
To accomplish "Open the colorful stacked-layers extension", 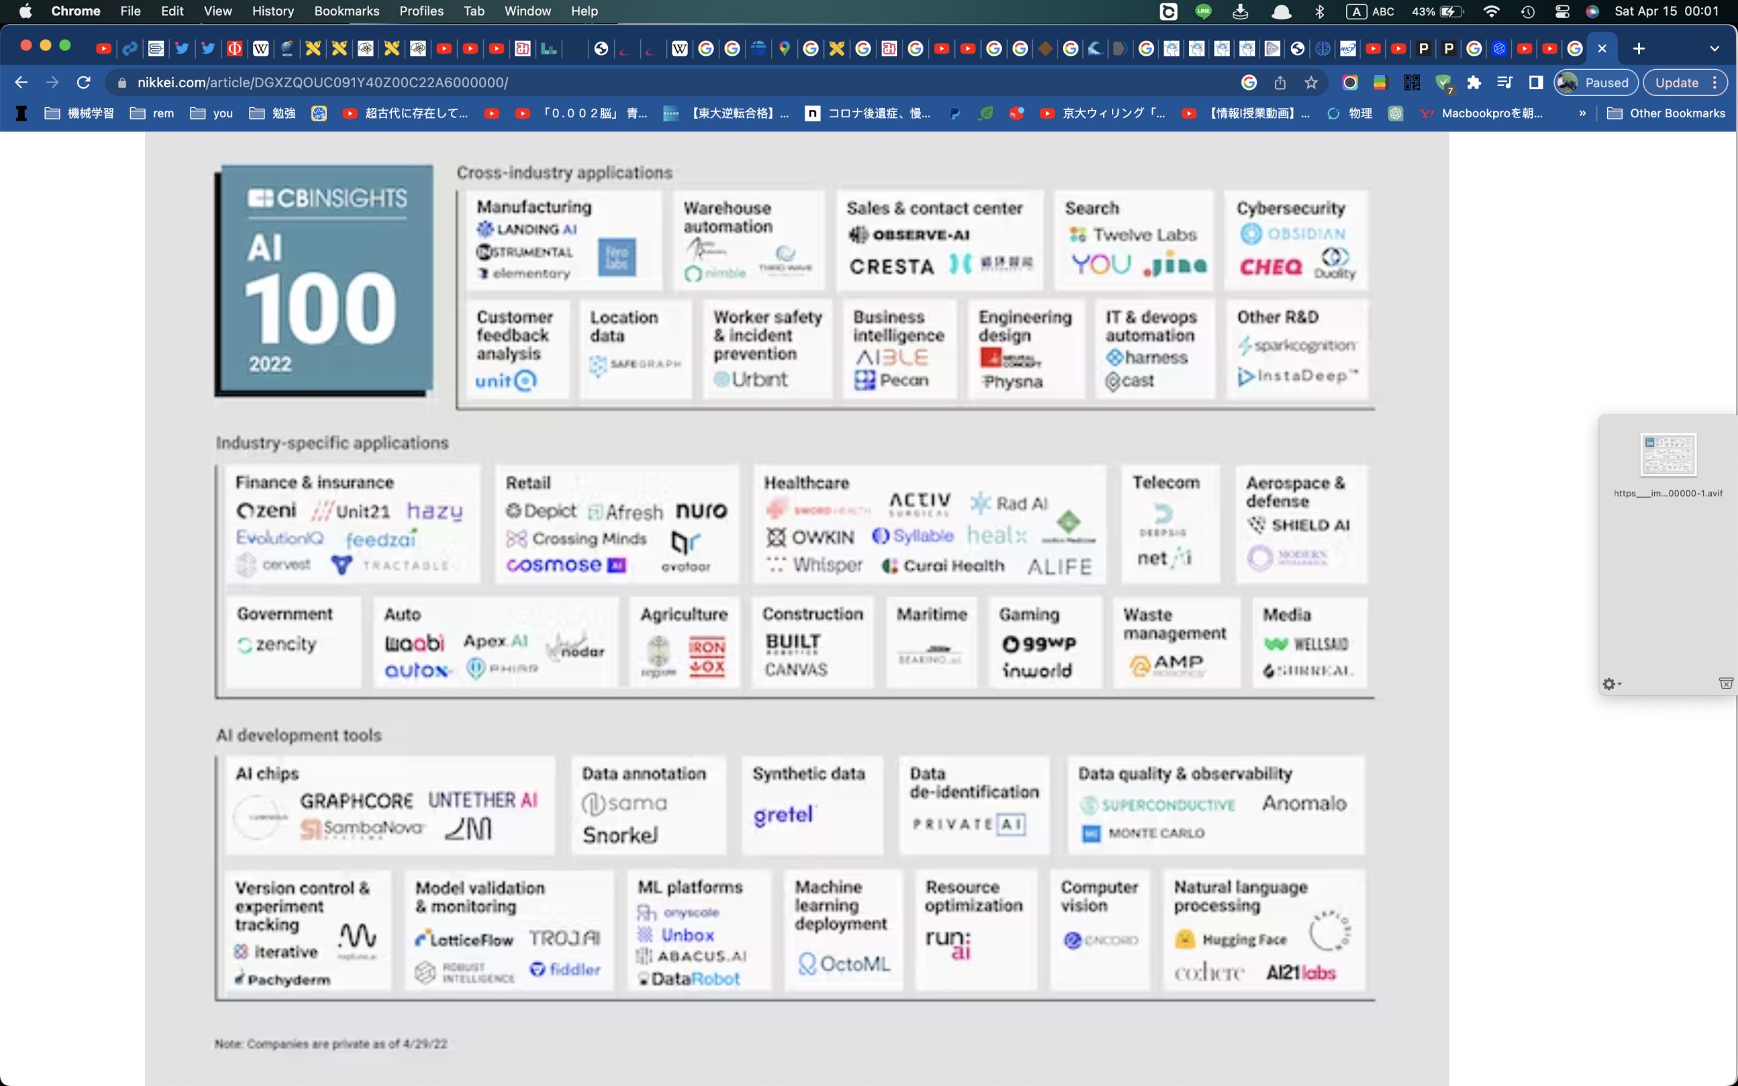I will coord(1380,83).
